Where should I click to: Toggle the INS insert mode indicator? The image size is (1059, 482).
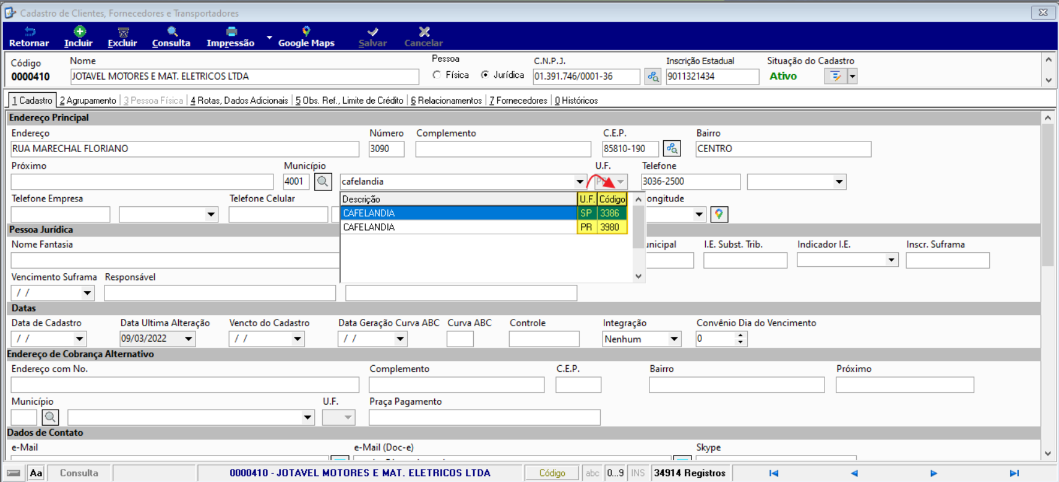tap(638, 473)
